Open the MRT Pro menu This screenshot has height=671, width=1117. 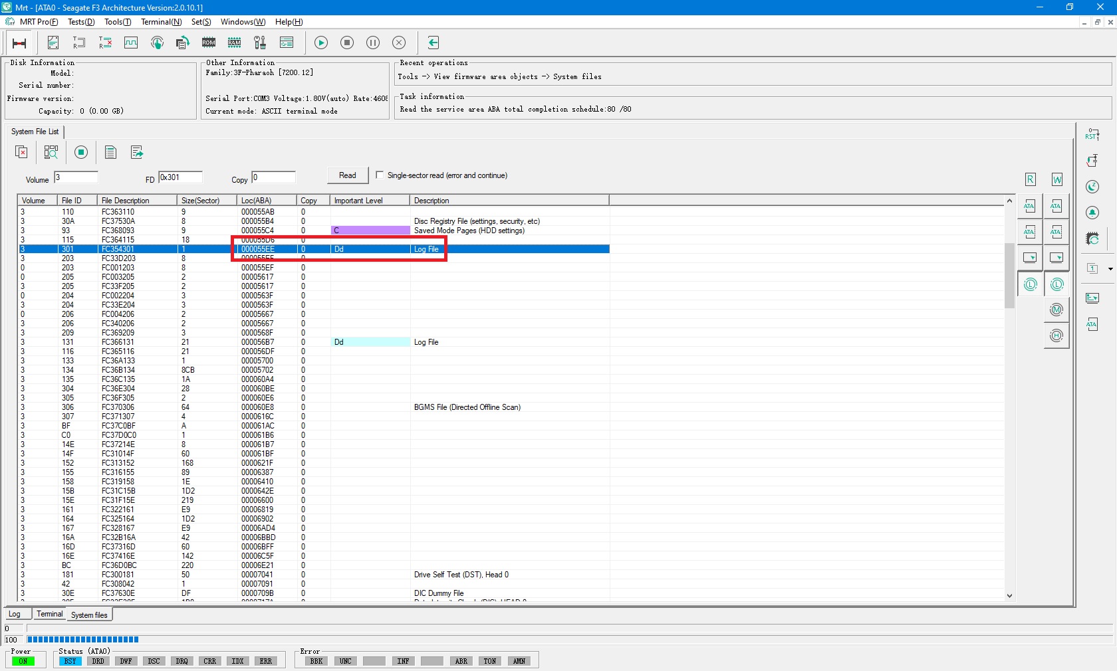pos(39,22)
